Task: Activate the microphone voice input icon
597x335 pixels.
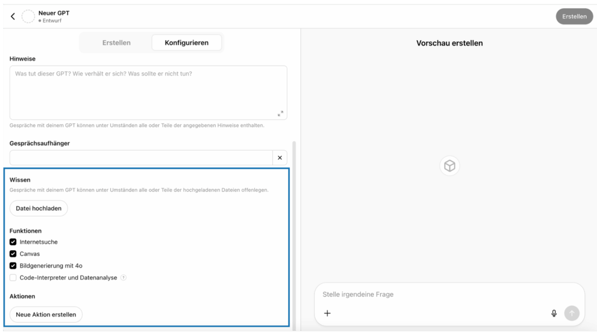Action: point(554,313)
